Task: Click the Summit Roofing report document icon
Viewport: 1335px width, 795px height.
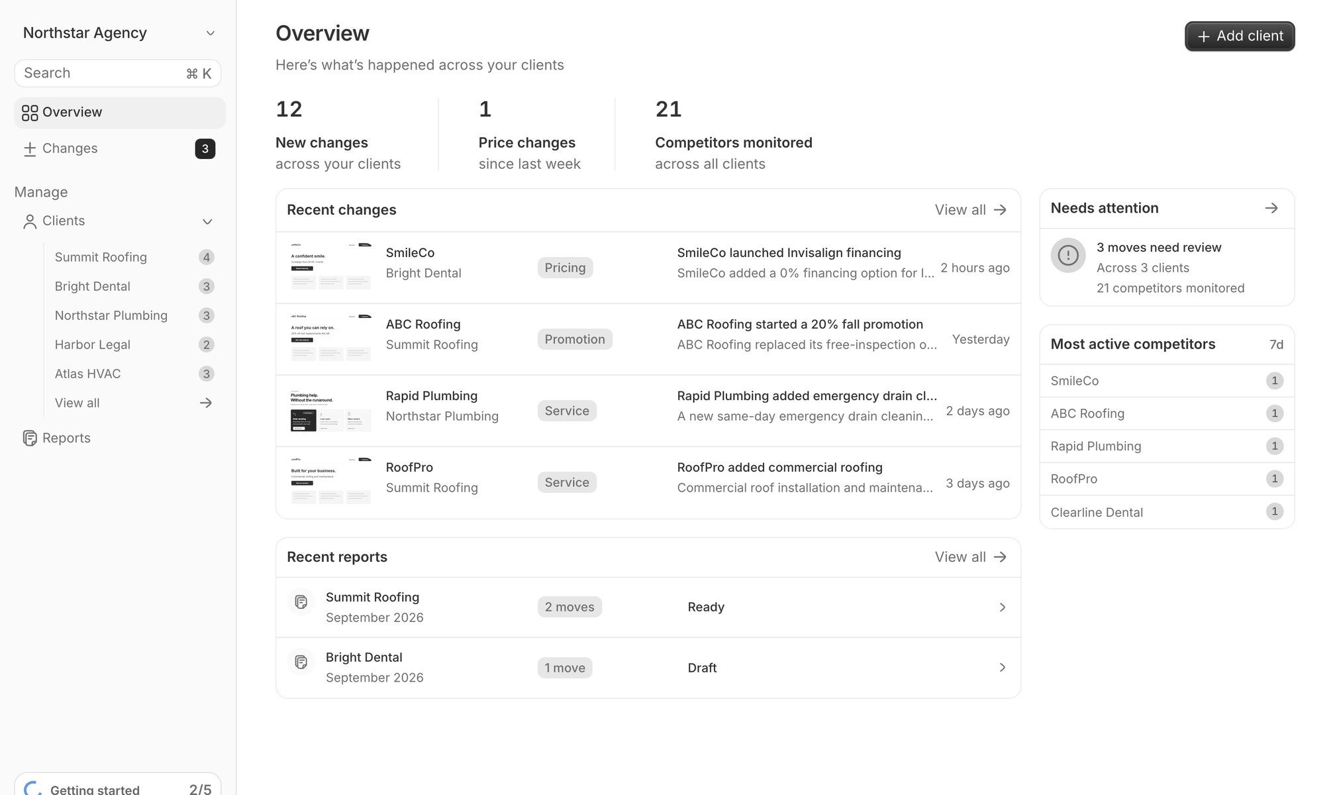Action: pyautogui.click(x=301, y=602)
